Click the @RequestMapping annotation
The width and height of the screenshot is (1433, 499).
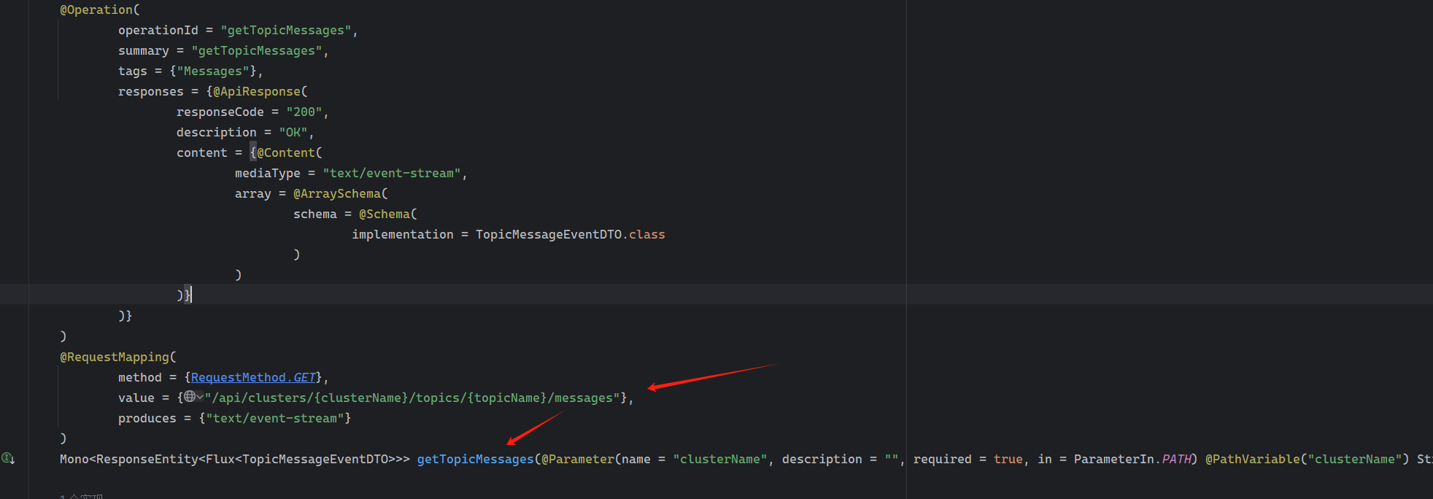tap(115, 357)
